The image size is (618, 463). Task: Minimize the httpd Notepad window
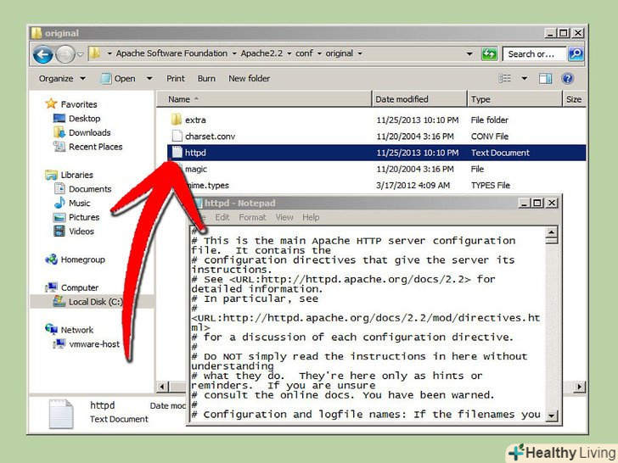click(x=525, y=203)
